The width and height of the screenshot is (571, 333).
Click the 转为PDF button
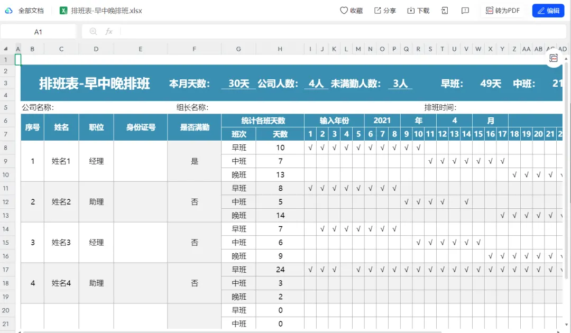(x=503, y=11)
